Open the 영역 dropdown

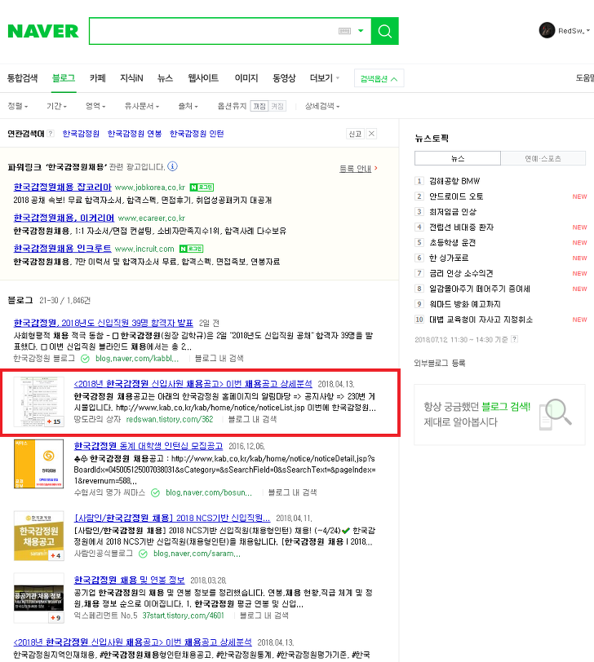click(95, 106)
